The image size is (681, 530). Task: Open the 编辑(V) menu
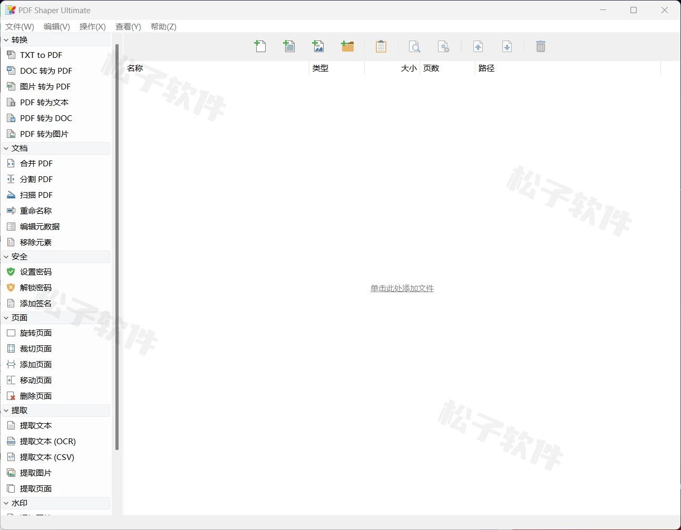pos(56,26)
